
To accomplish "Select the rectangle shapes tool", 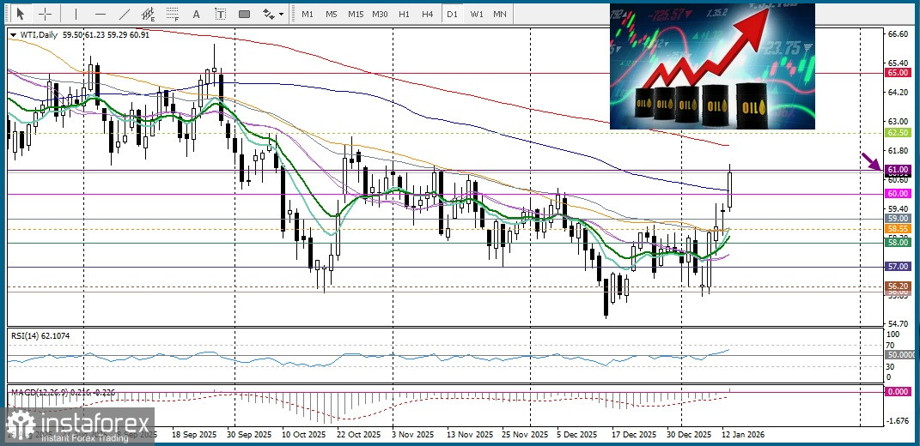I will 244,14.
